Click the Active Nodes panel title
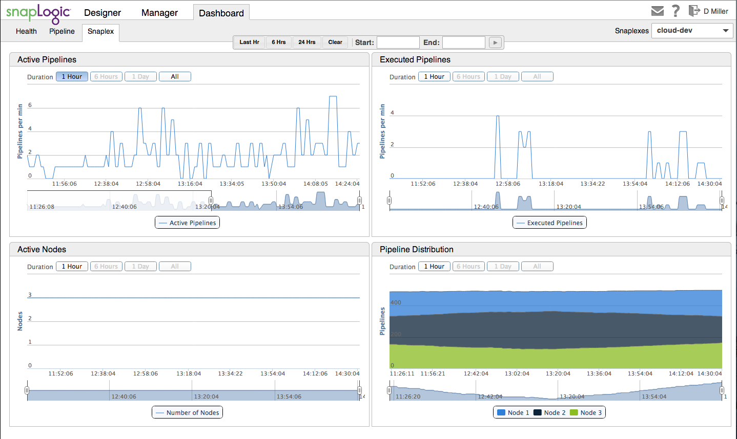 pos(42,250)
